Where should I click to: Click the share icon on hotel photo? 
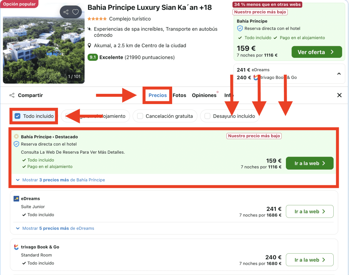pyautogui.click(x=66, y=12)
